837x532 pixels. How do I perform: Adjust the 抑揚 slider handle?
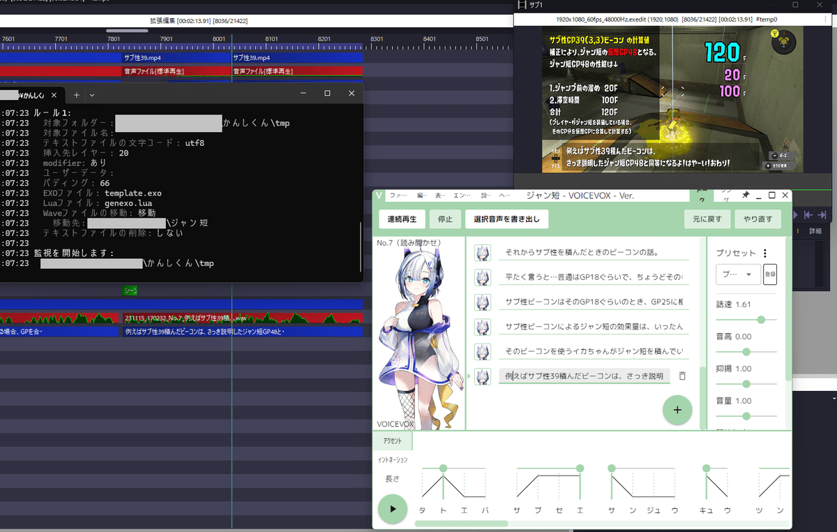[x=746, y=383]
